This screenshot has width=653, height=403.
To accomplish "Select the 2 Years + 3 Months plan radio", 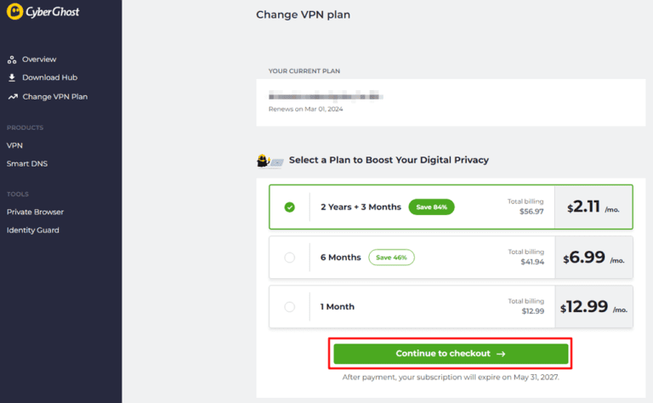I will coord(290,207).
